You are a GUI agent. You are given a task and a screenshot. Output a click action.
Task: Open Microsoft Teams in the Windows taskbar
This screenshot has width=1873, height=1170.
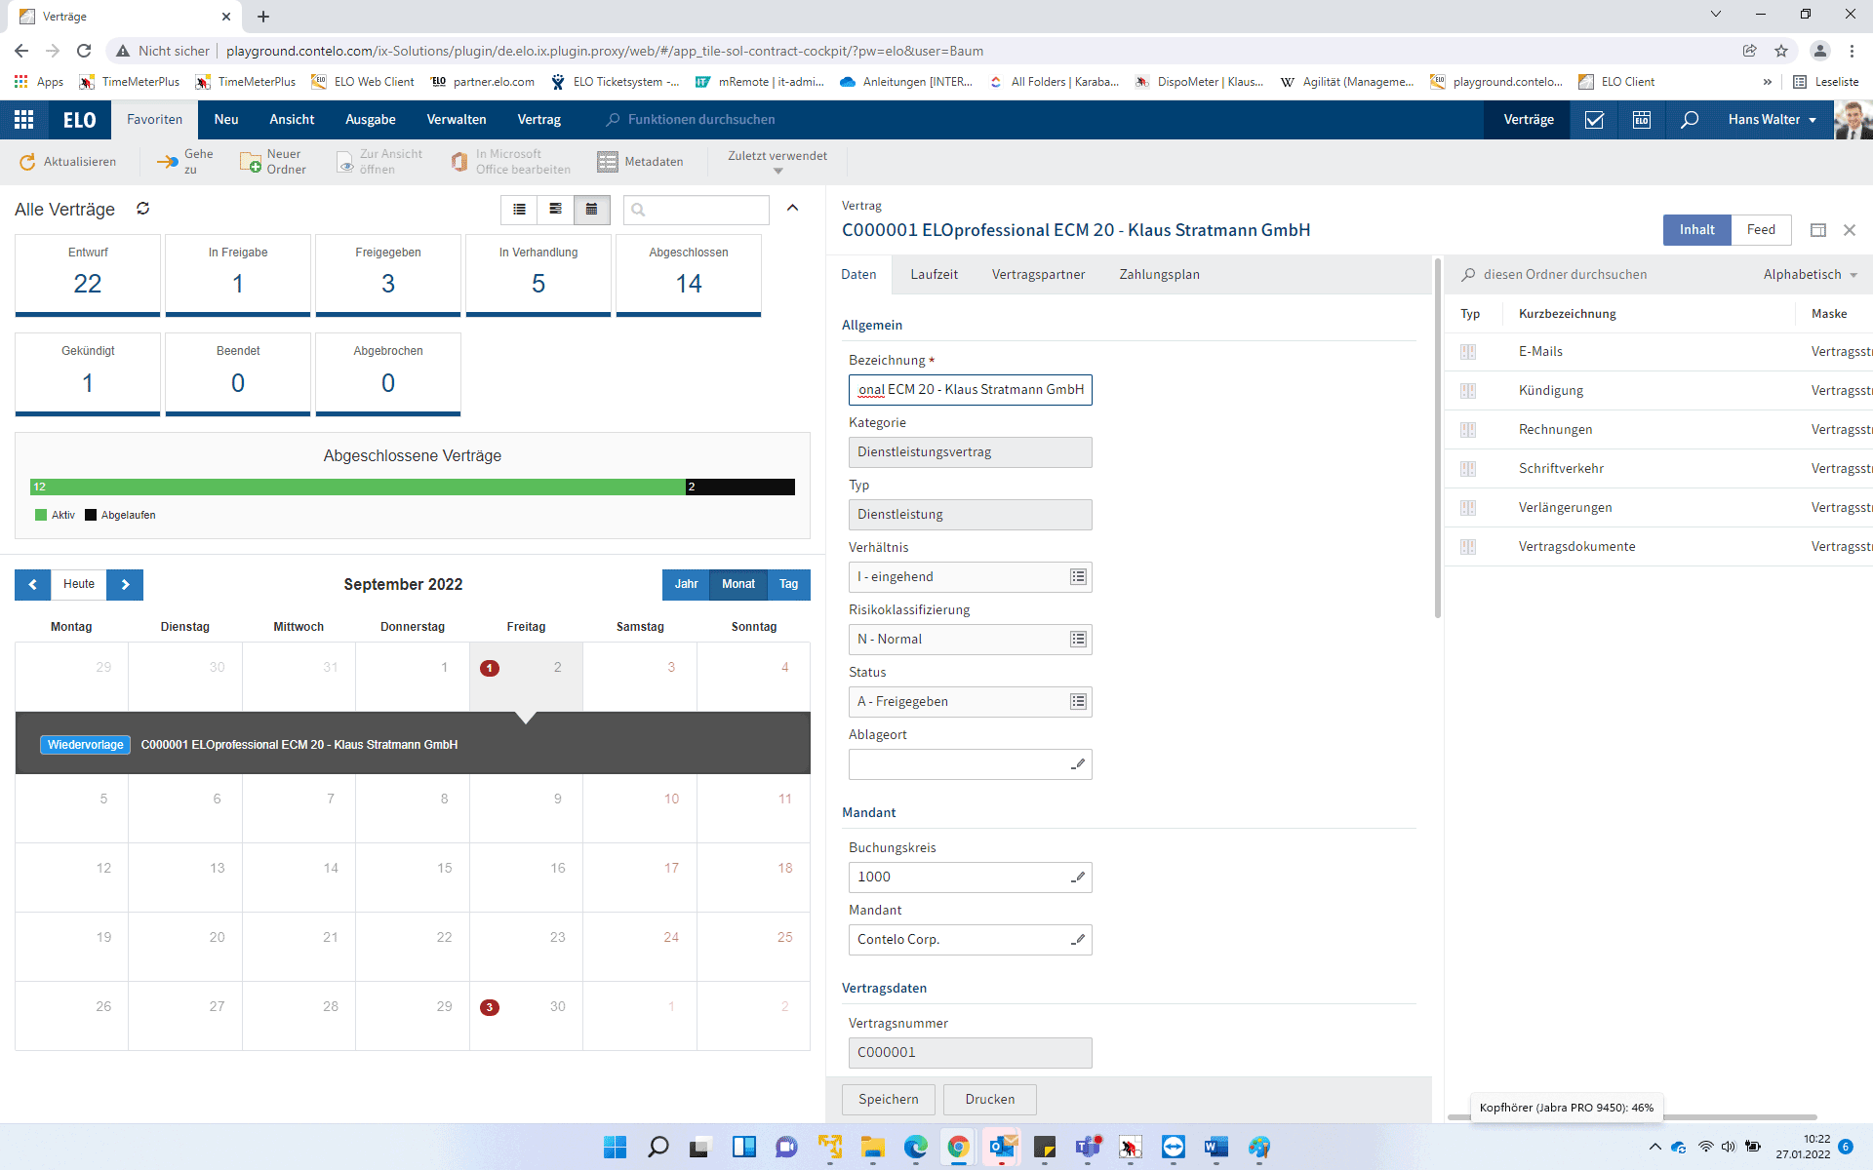click(x=1088, y=1148)
